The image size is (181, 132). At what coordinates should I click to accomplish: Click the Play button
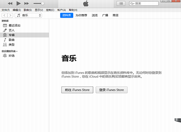[18, 4]
